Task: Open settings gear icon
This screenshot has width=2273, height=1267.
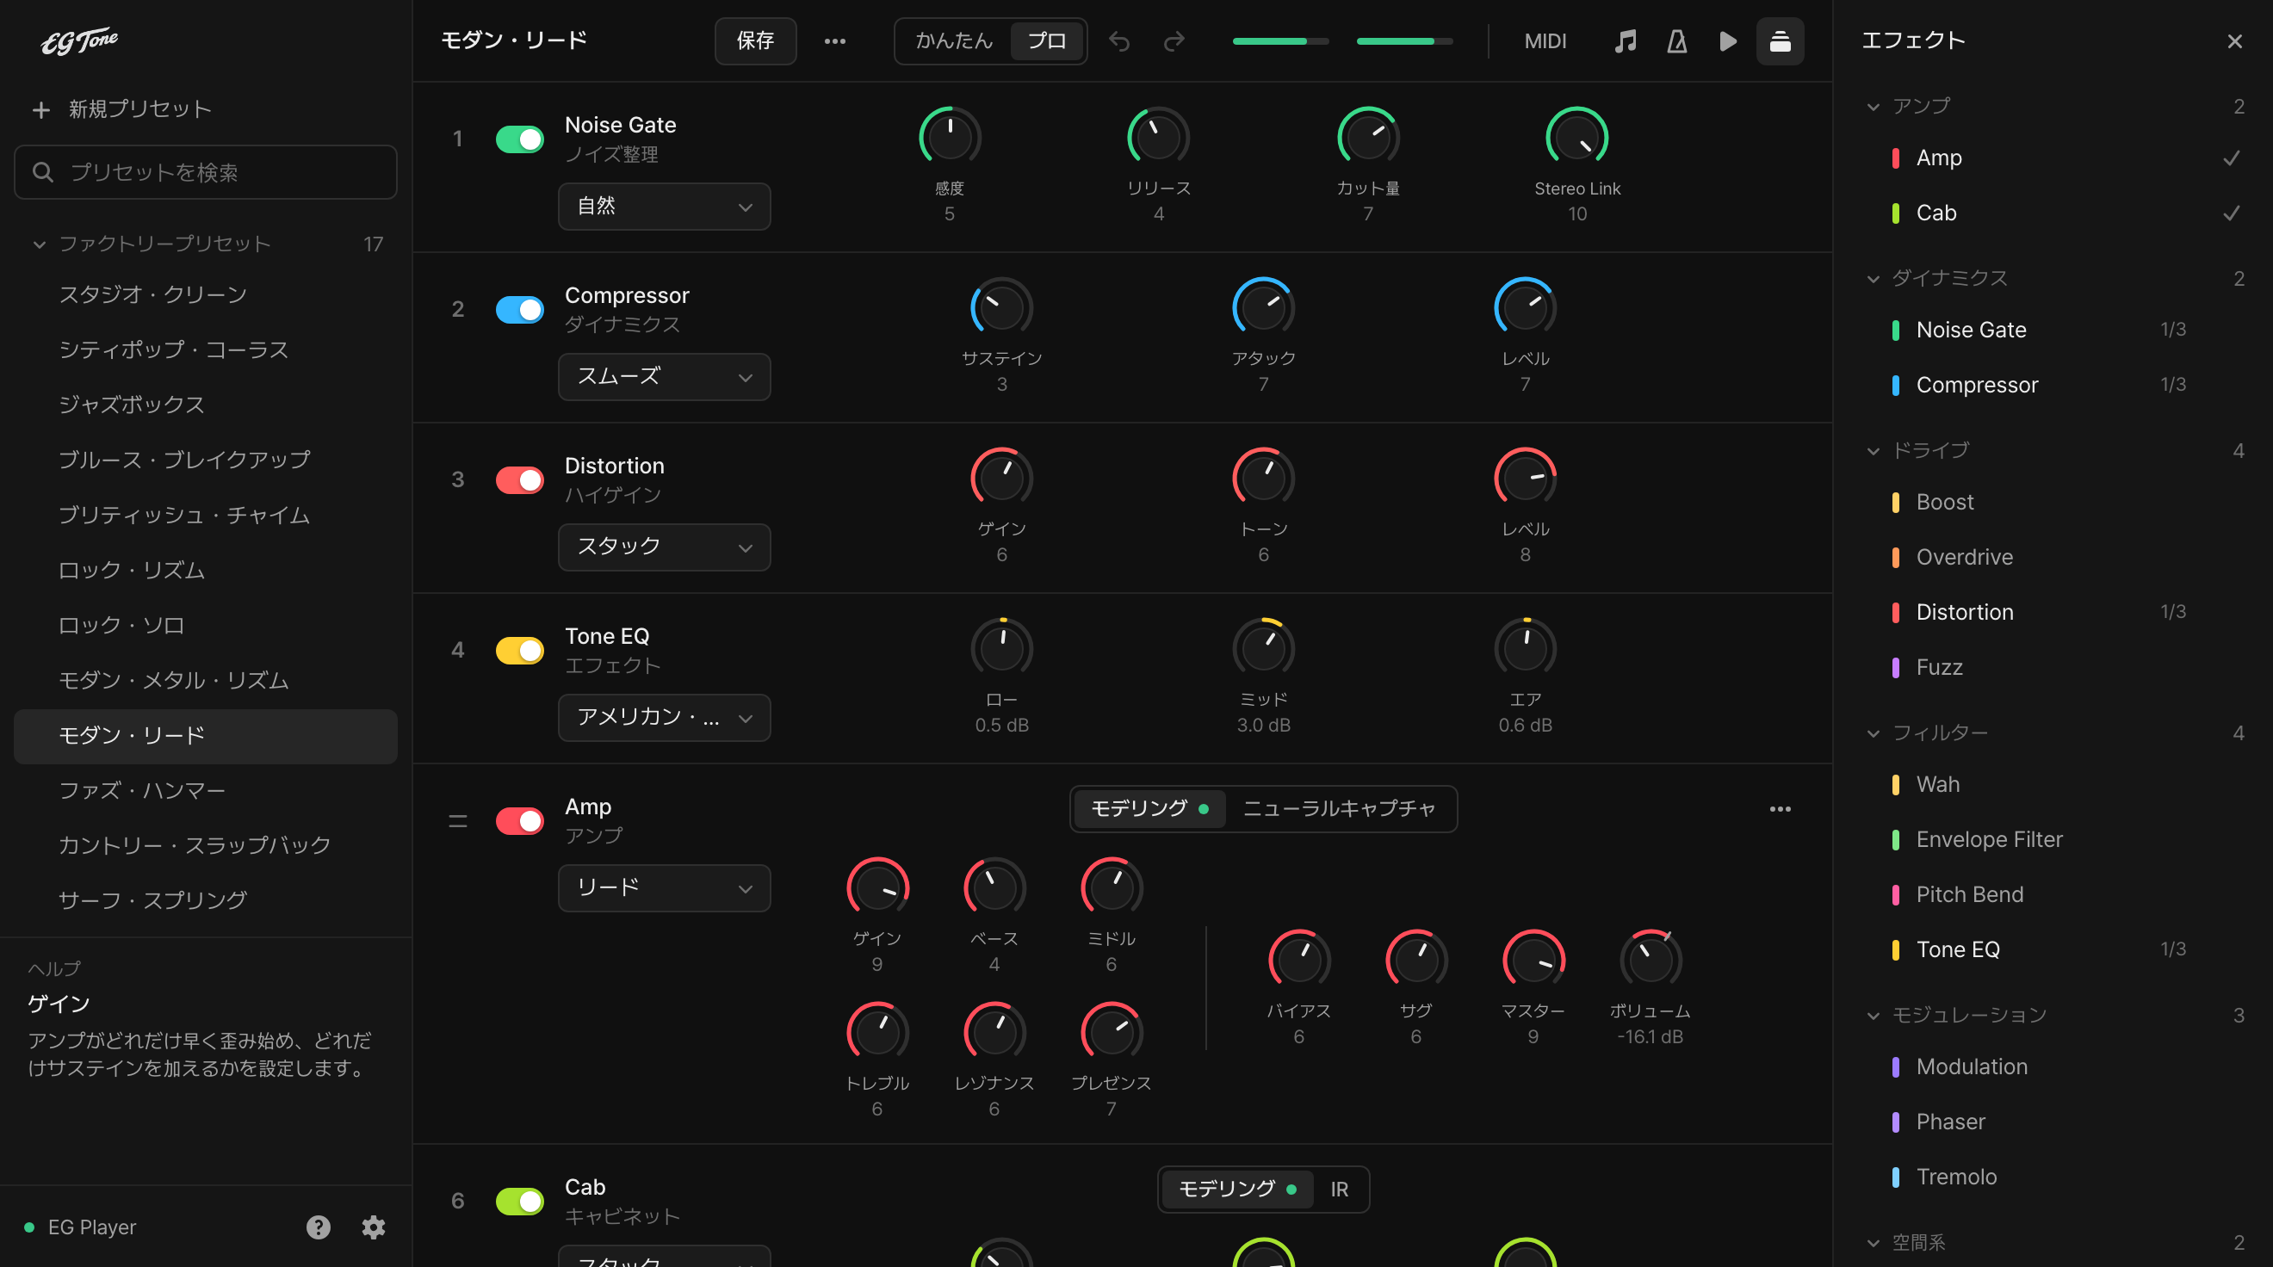Action: tap(374, 1227)
